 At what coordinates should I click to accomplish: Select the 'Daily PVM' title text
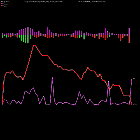pyautogui.click(x=5, y=2)
